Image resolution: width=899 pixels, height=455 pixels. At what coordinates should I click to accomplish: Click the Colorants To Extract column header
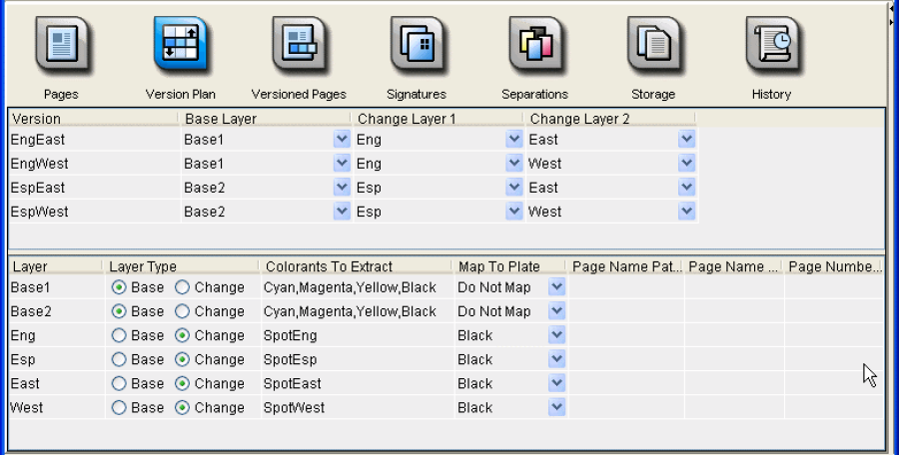click(355, 266)
